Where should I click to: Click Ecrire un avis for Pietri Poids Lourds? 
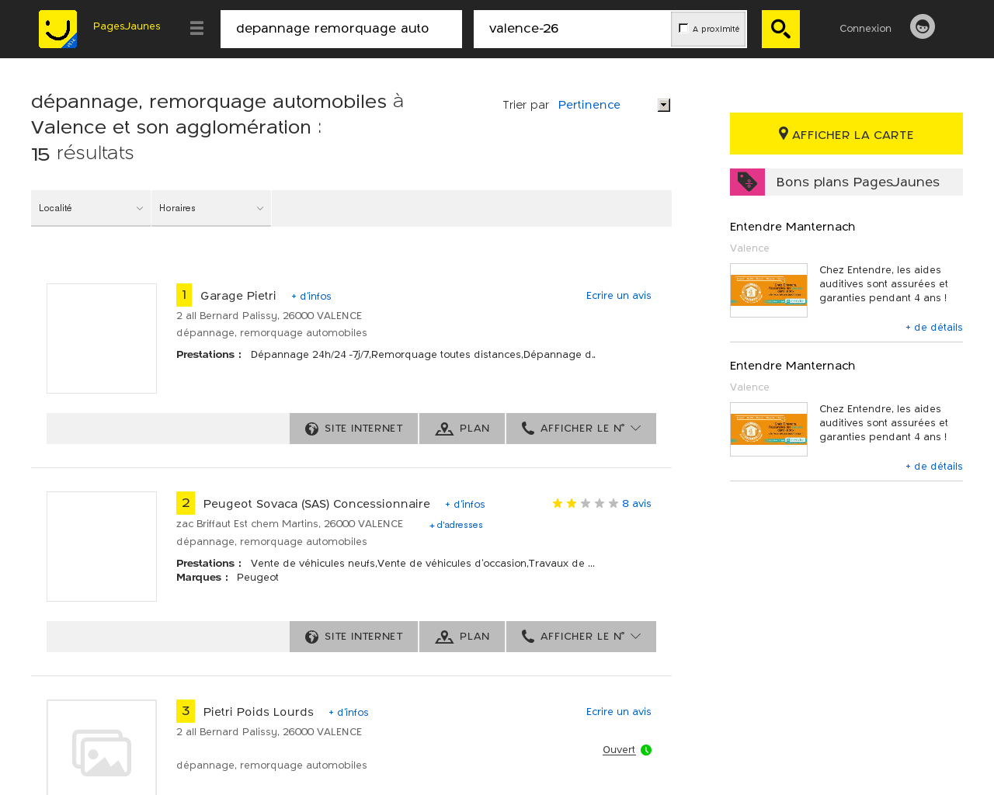pyautogui.click(x=619, y=711)
